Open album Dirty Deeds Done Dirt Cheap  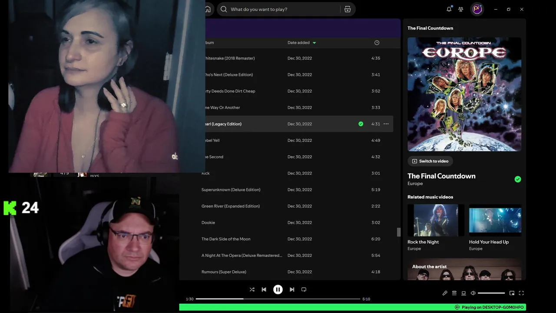(x=230, y=91)
